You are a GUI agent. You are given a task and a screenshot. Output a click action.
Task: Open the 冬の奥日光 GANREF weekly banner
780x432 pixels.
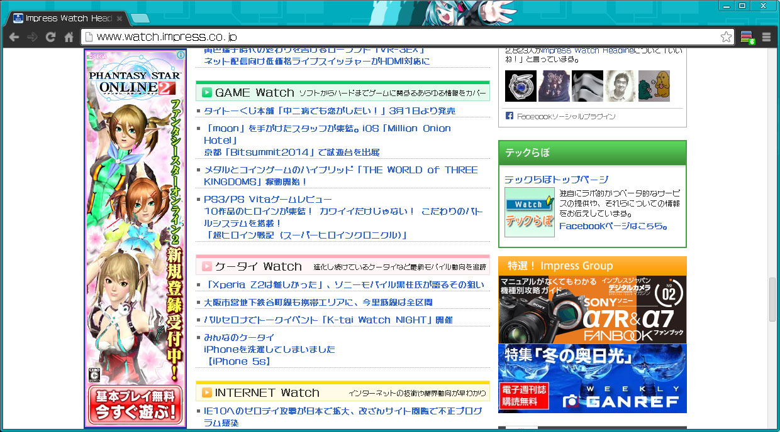593,379
